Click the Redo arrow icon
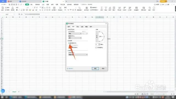This screenshot has height=99, width=176. (21, 4)
